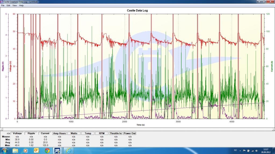Toggle the Current data series button
This screenshot has height=154, width=275.
click(45, 133)
